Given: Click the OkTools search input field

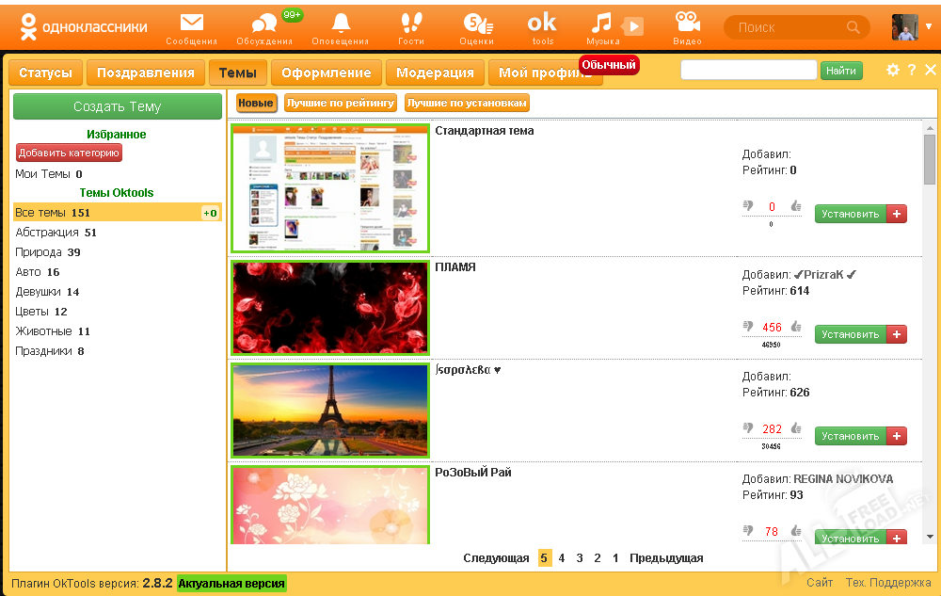Looking at the screenshot, I should 748,71.
